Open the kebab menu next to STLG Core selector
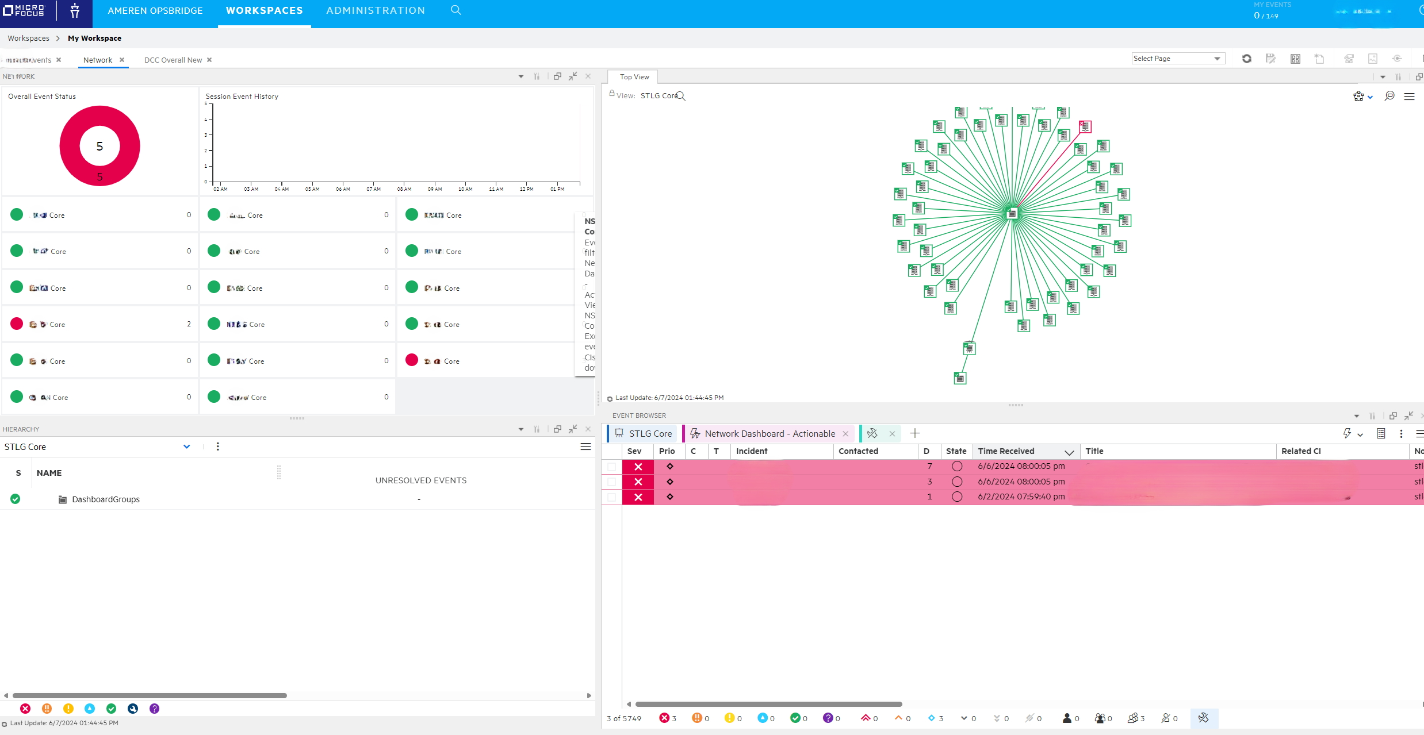Image resolution: width=1424 pixels, height=735 pixels. 218,447
